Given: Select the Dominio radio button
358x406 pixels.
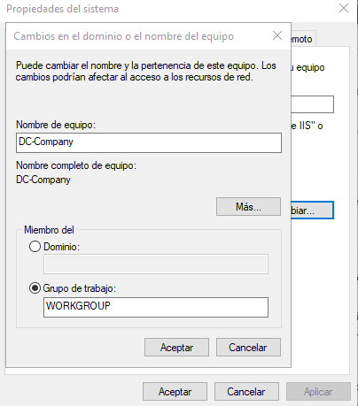Looking at the screenshot, I should click(x=35, y=247).
